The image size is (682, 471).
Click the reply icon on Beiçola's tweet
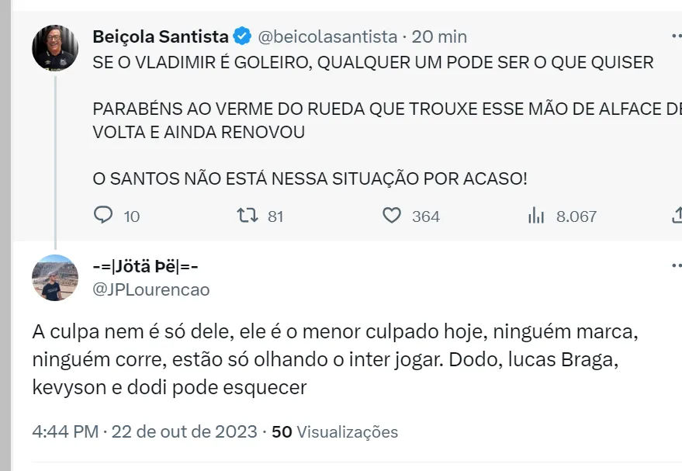[103, 216]
